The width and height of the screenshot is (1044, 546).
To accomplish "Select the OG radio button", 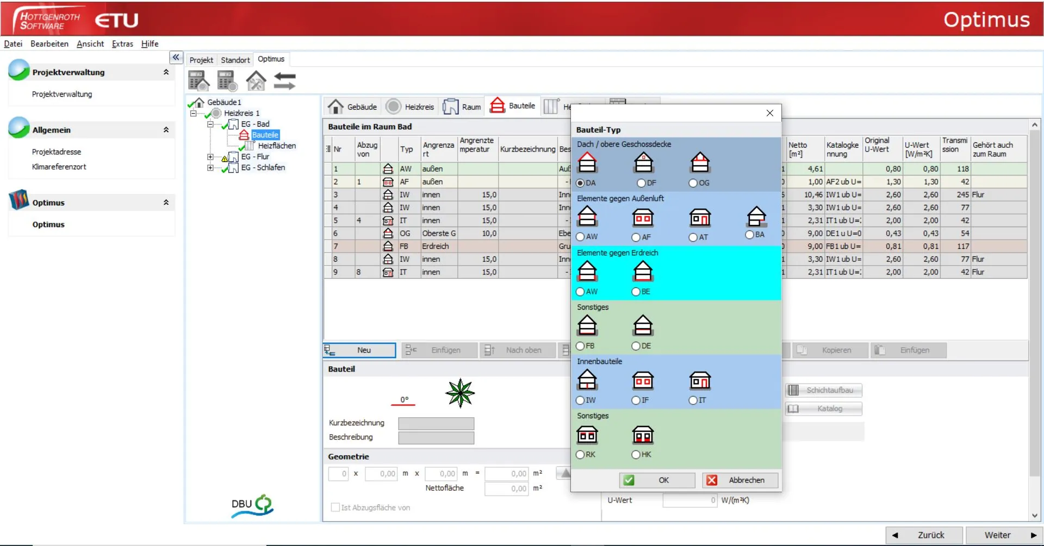I will click(693, 183).
